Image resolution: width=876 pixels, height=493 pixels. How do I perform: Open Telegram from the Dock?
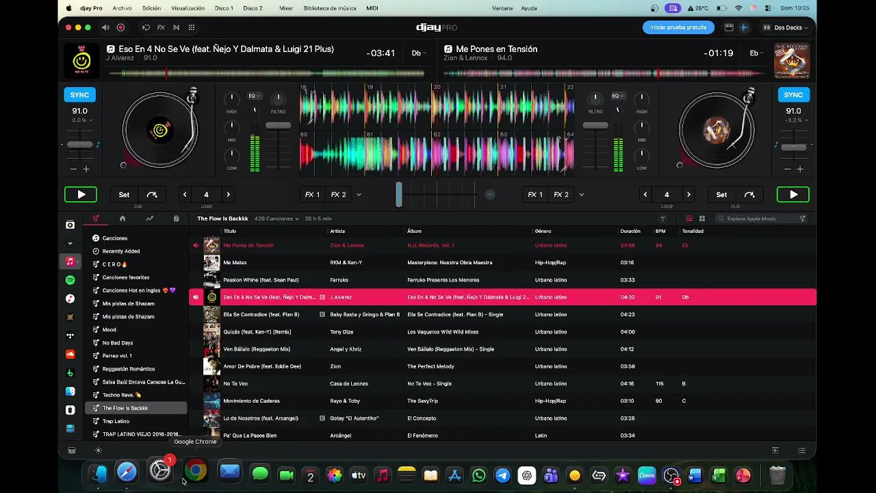coord(503,475)
